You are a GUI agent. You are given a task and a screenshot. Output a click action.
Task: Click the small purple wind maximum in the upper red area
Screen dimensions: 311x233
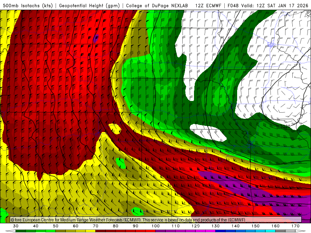[x=96, y=38]
